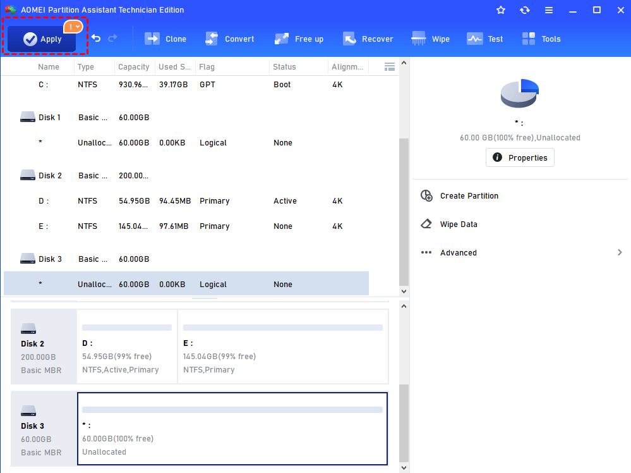631x473 pixels.
Task: Click the Wipe shredder icon
Action: [419, 39]
